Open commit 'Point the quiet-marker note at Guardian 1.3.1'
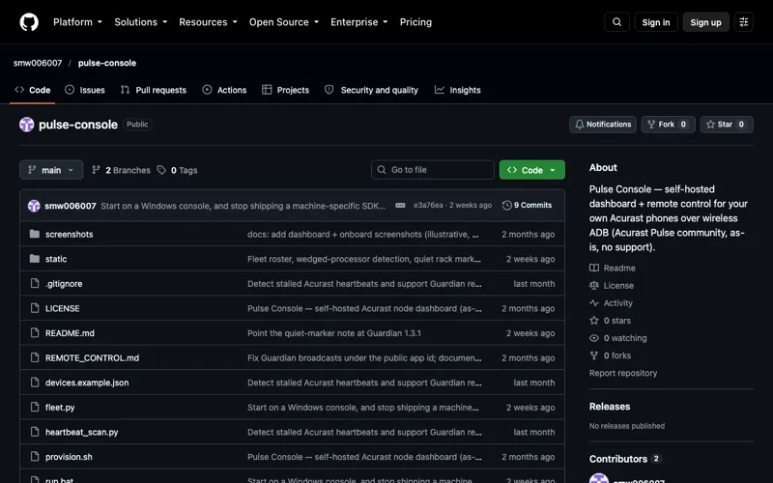 (334, 333)
